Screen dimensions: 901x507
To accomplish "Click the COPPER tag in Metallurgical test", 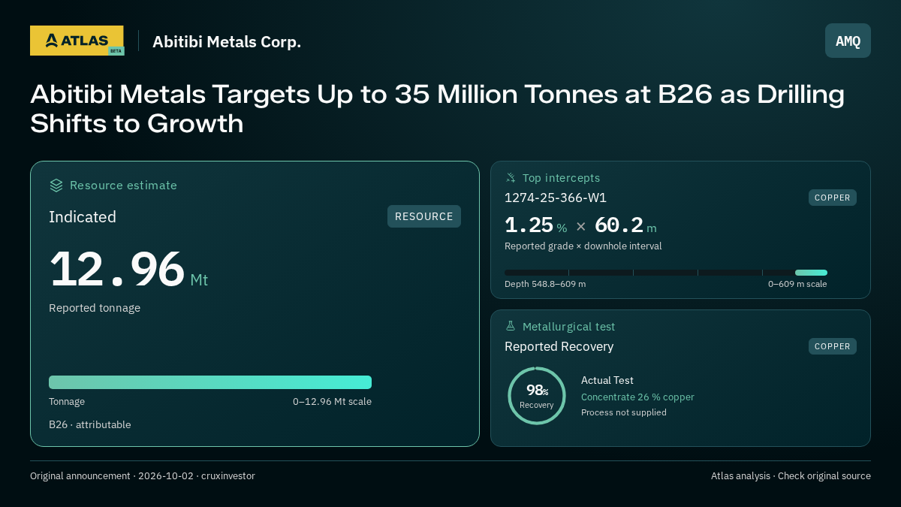I will click(x=833, y=346).
